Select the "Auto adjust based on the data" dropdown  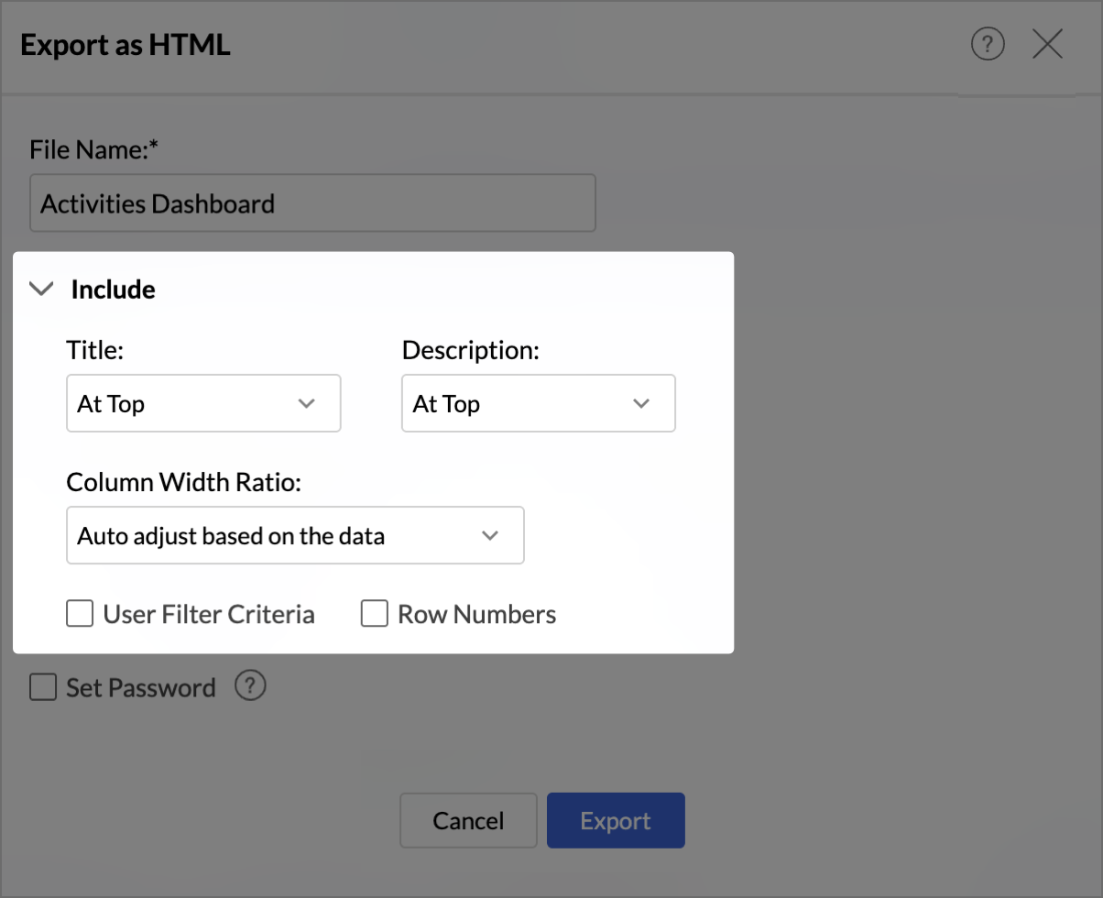tap(275, 535)
